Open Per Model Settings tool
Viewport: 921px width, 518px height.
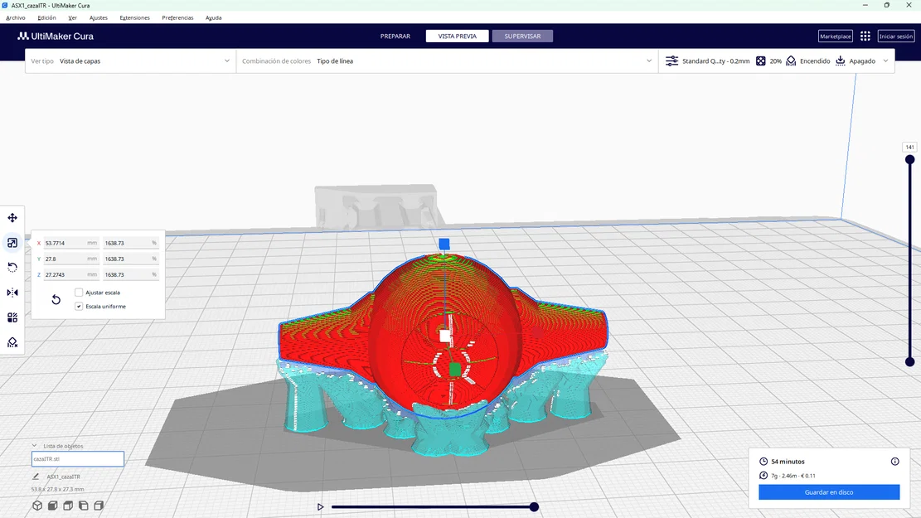tap(12, 317)
